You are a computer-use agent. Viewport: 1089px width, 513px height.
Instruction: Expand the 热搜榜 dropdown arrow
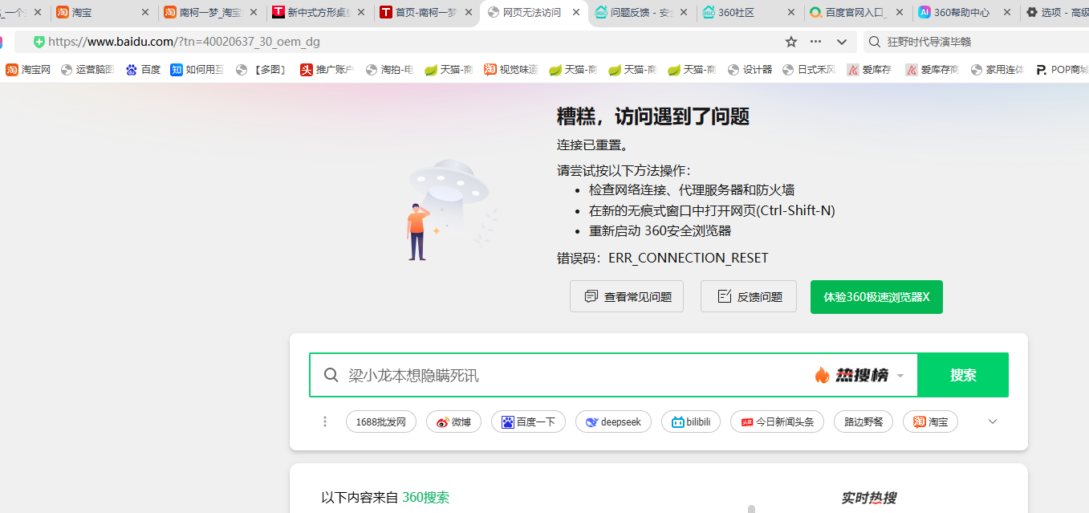tap(900, 376)
